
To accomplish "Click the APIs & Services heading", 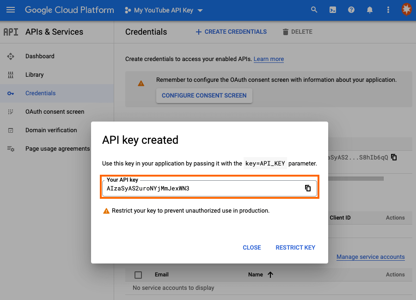I will pos(54,32).
